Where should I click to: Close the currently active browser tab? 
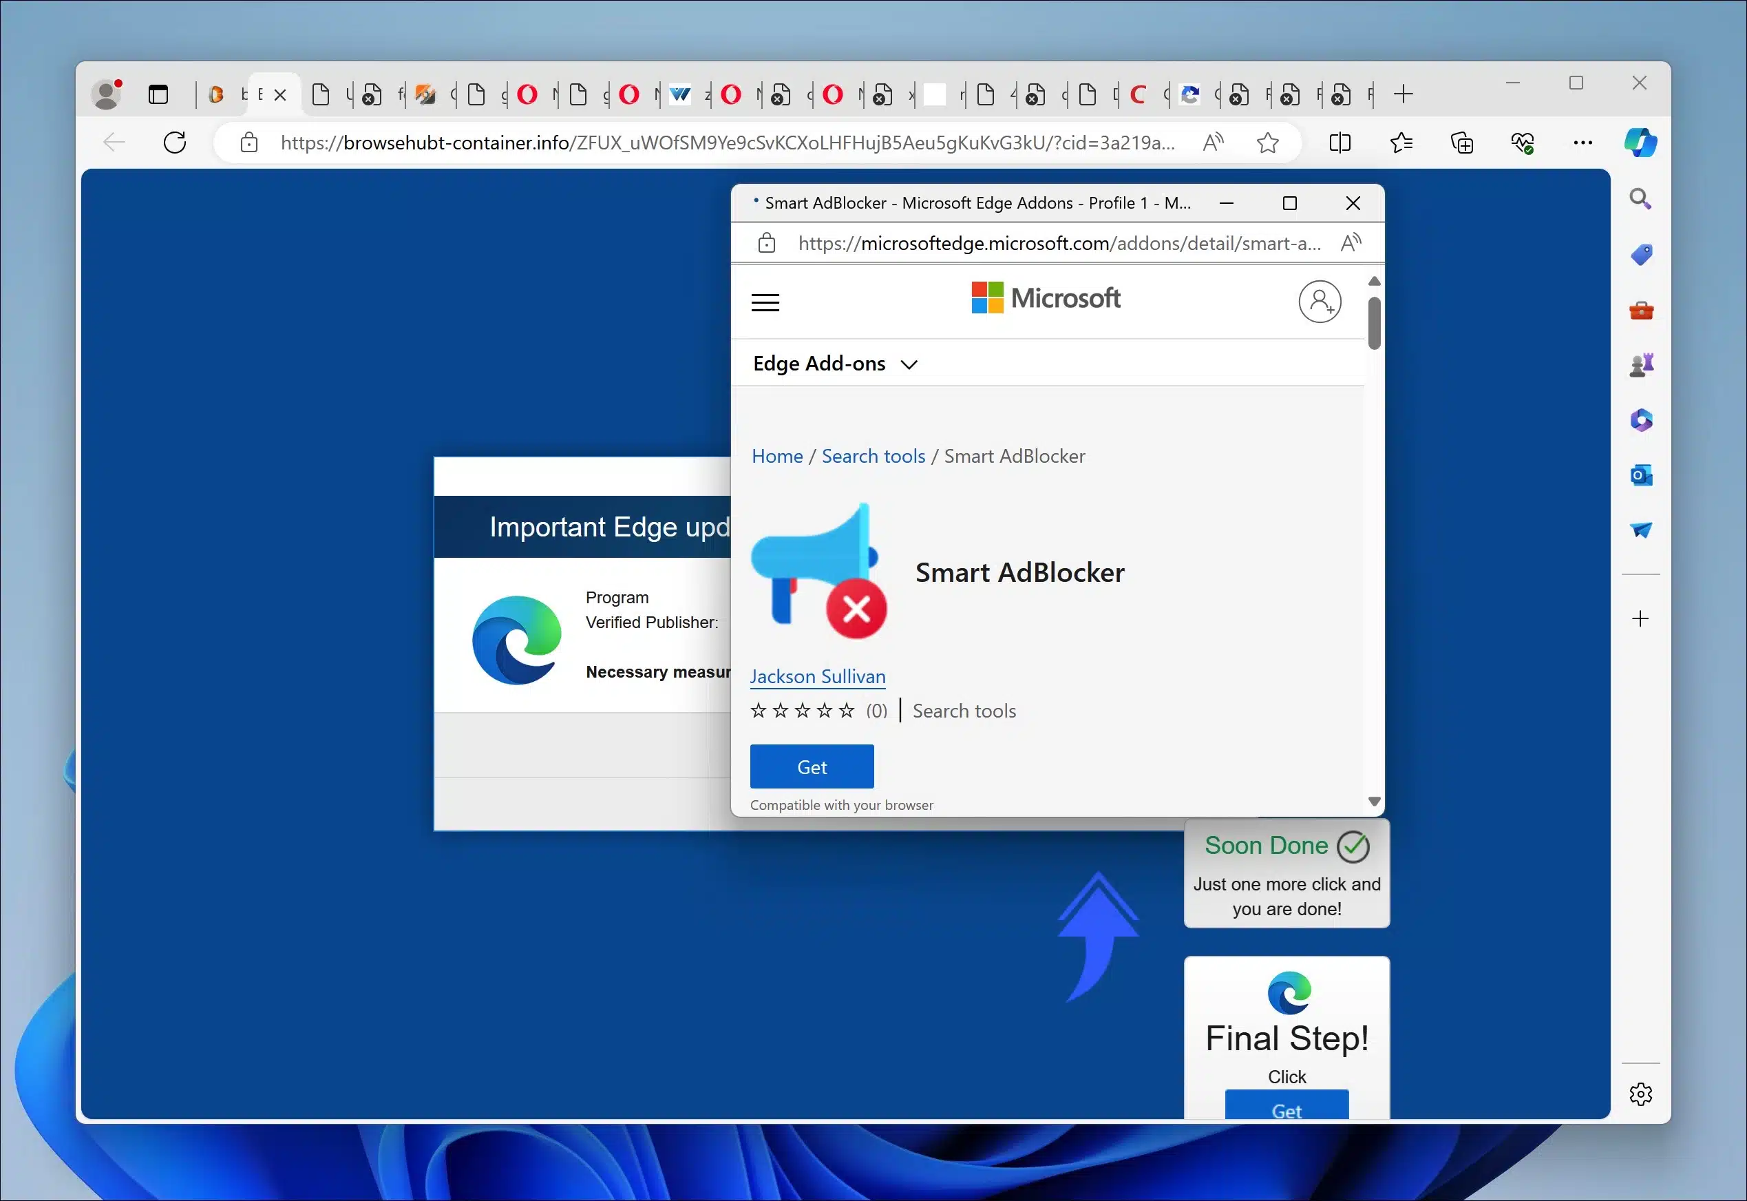(x=279, y=95)
